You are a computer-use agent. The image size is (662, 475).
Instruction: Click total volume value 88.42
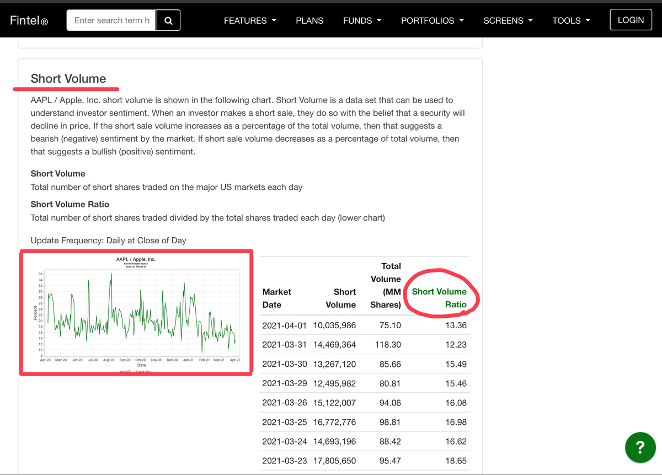coord(391,441)
